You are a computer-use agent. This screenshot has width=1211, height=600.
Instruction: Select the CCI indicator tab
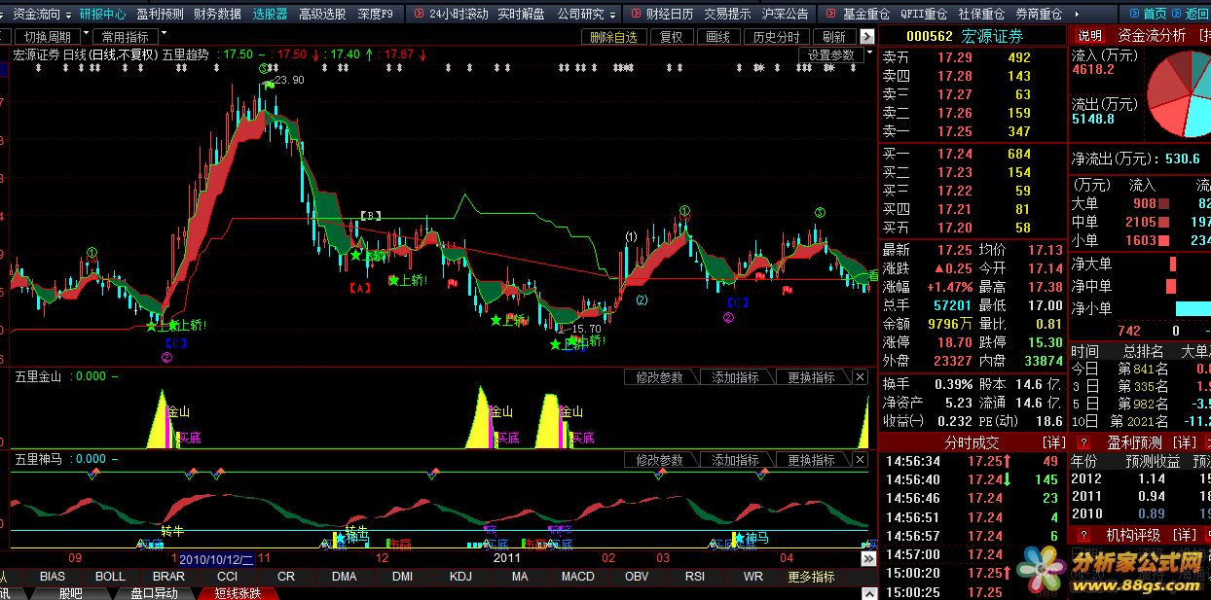[x=227, y=577]
